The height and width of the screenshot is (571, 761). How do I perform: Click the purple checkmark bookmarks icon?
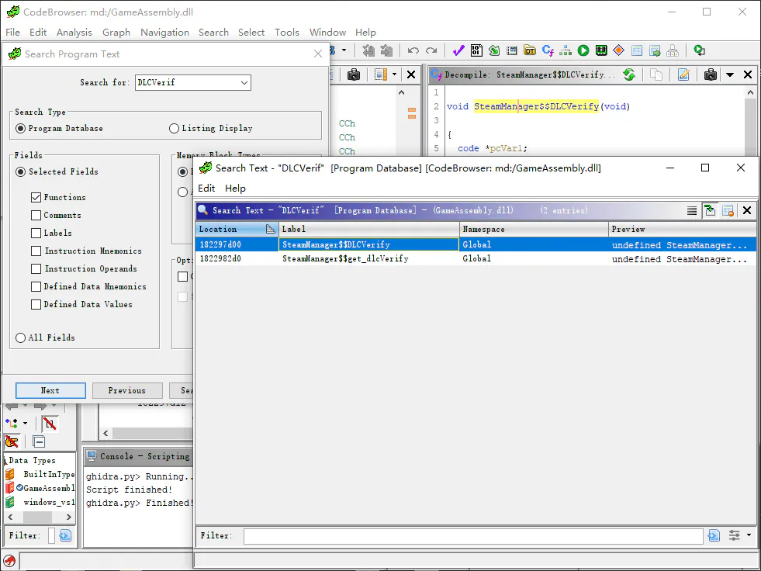click(458, 50)
